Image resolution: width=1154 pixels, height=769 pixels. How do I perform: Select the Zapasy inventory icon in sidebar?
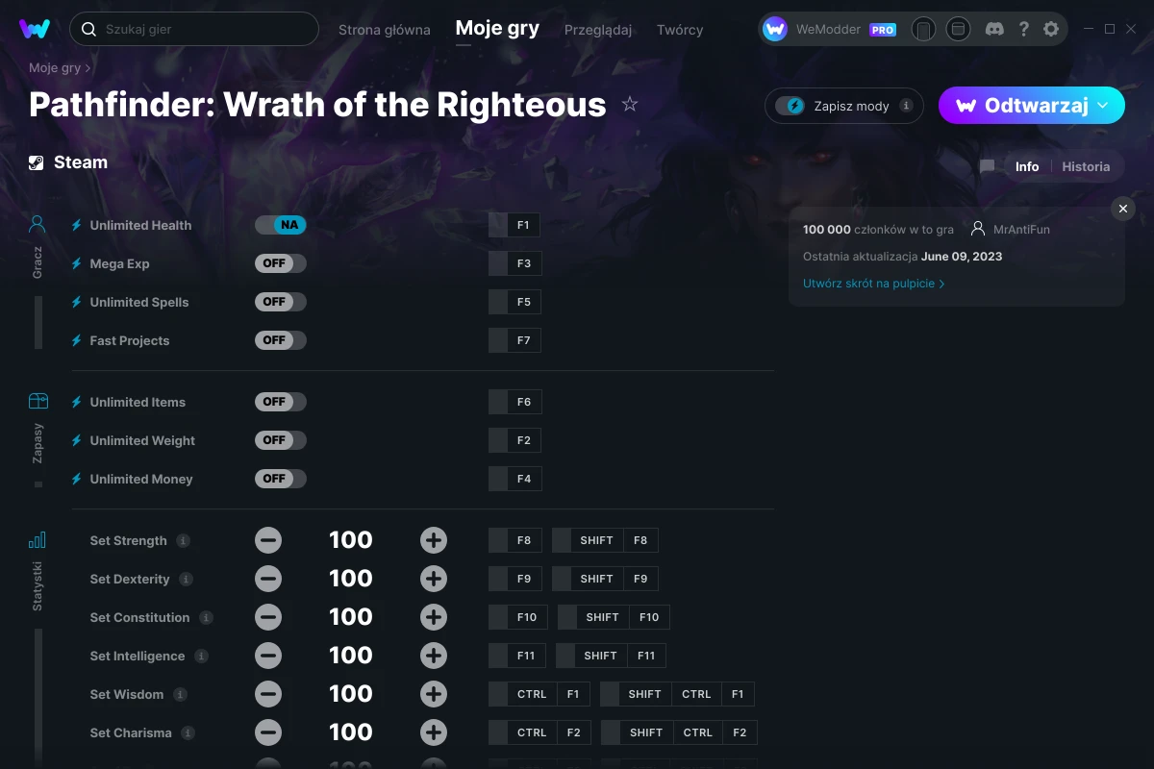coord(38,401)
